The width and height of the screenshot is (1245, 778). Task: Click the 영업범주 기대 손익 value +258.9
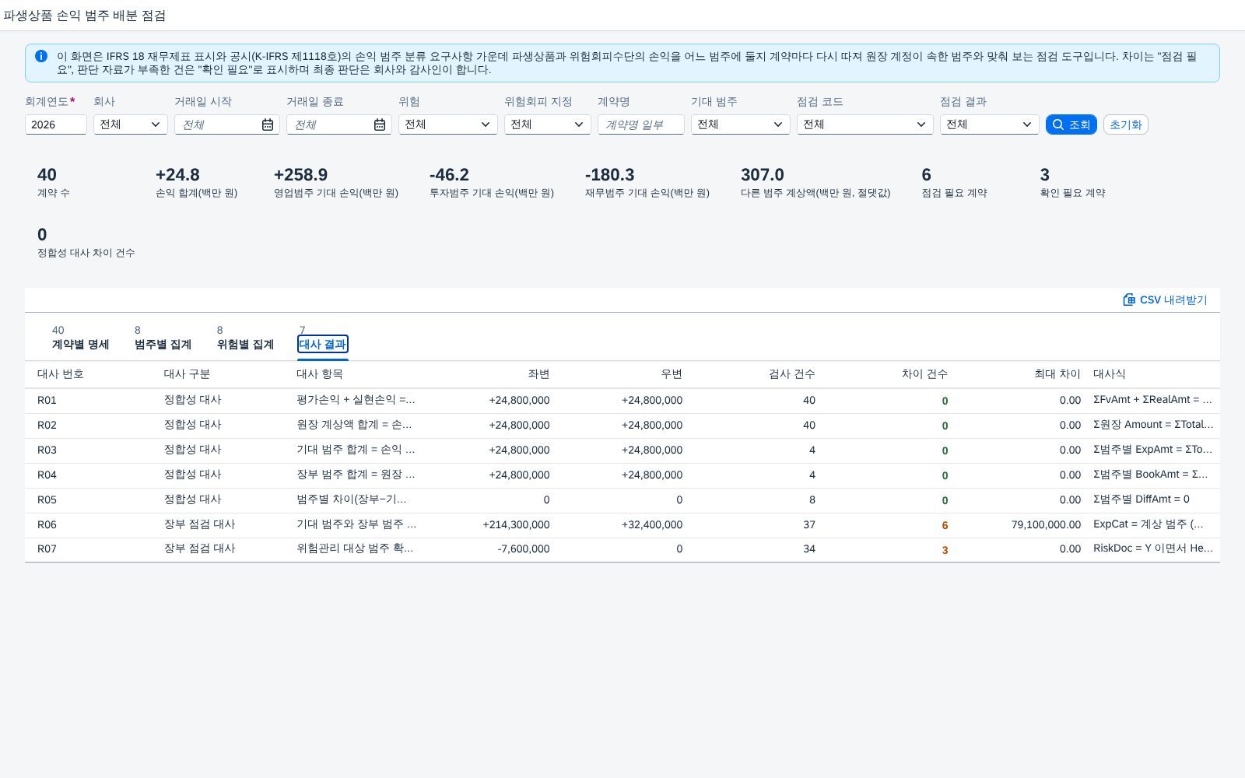300,175
